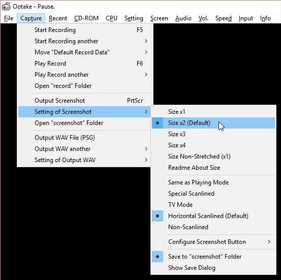Screen dimensions: 281x280
Task: Click the Ootake app icon in title bar
Action: point(6,7)
